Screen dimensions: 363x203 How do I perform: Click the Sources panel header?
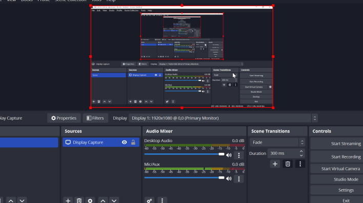101,131
